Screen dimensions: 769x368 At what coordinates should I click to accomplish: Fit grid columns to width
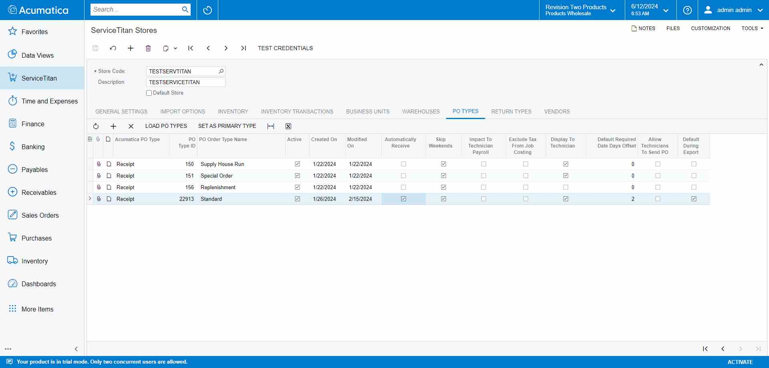point(271,126)
